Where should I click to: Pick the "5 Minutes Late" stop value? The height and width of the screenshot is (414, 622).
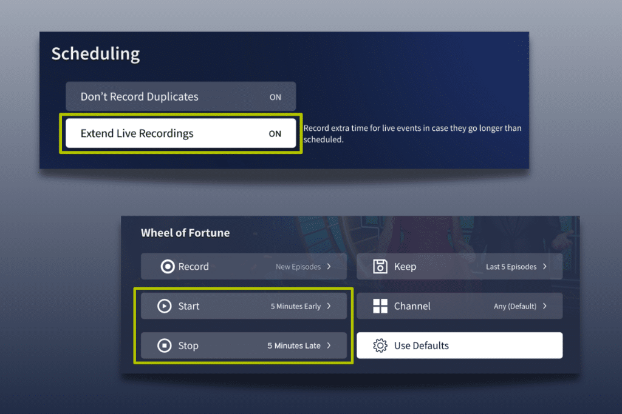point(294,346)
